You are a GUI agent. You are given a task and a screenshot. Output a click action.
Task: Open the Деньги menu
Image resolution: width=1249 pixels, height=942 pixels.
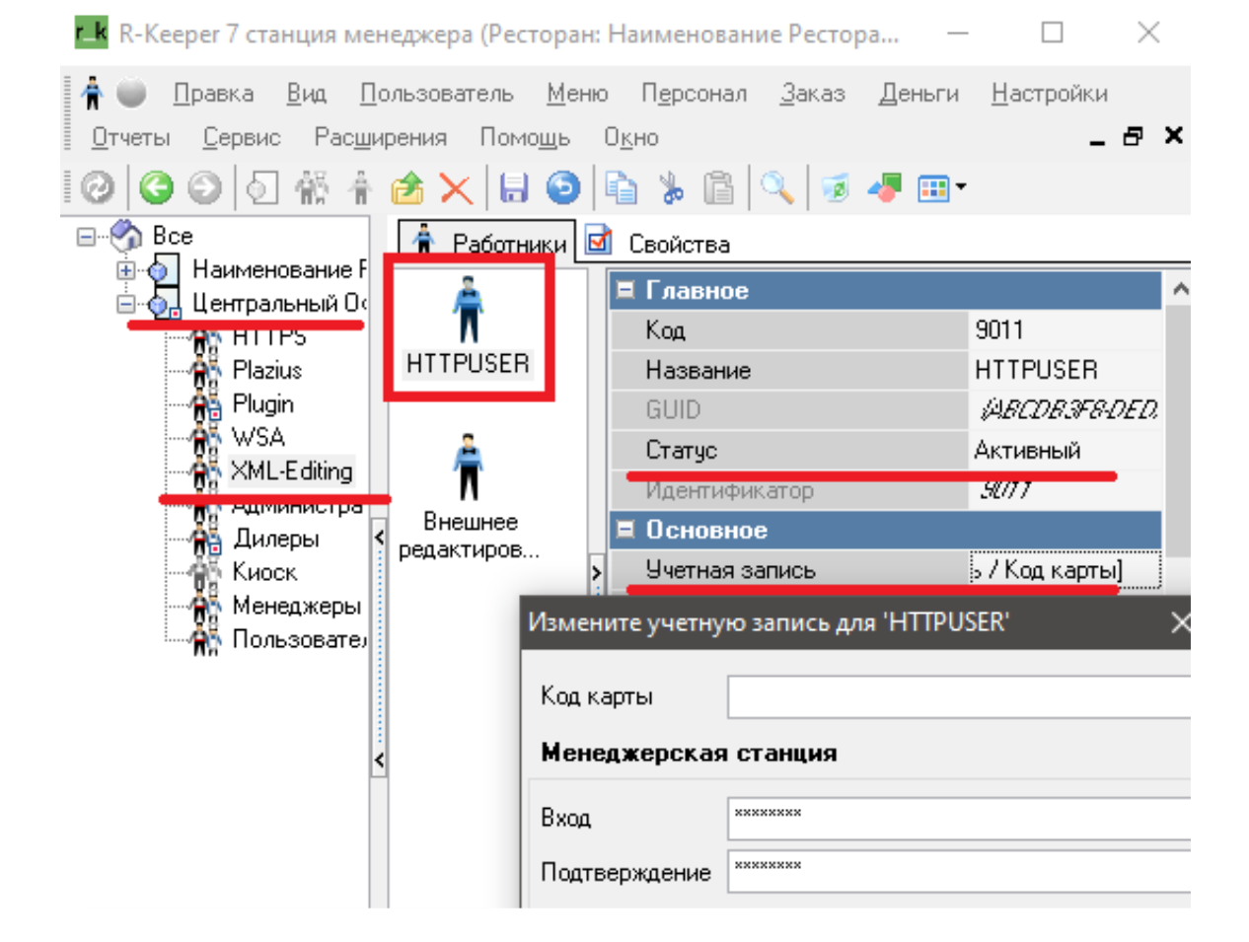pyautogui.click(x=918, y=93)
